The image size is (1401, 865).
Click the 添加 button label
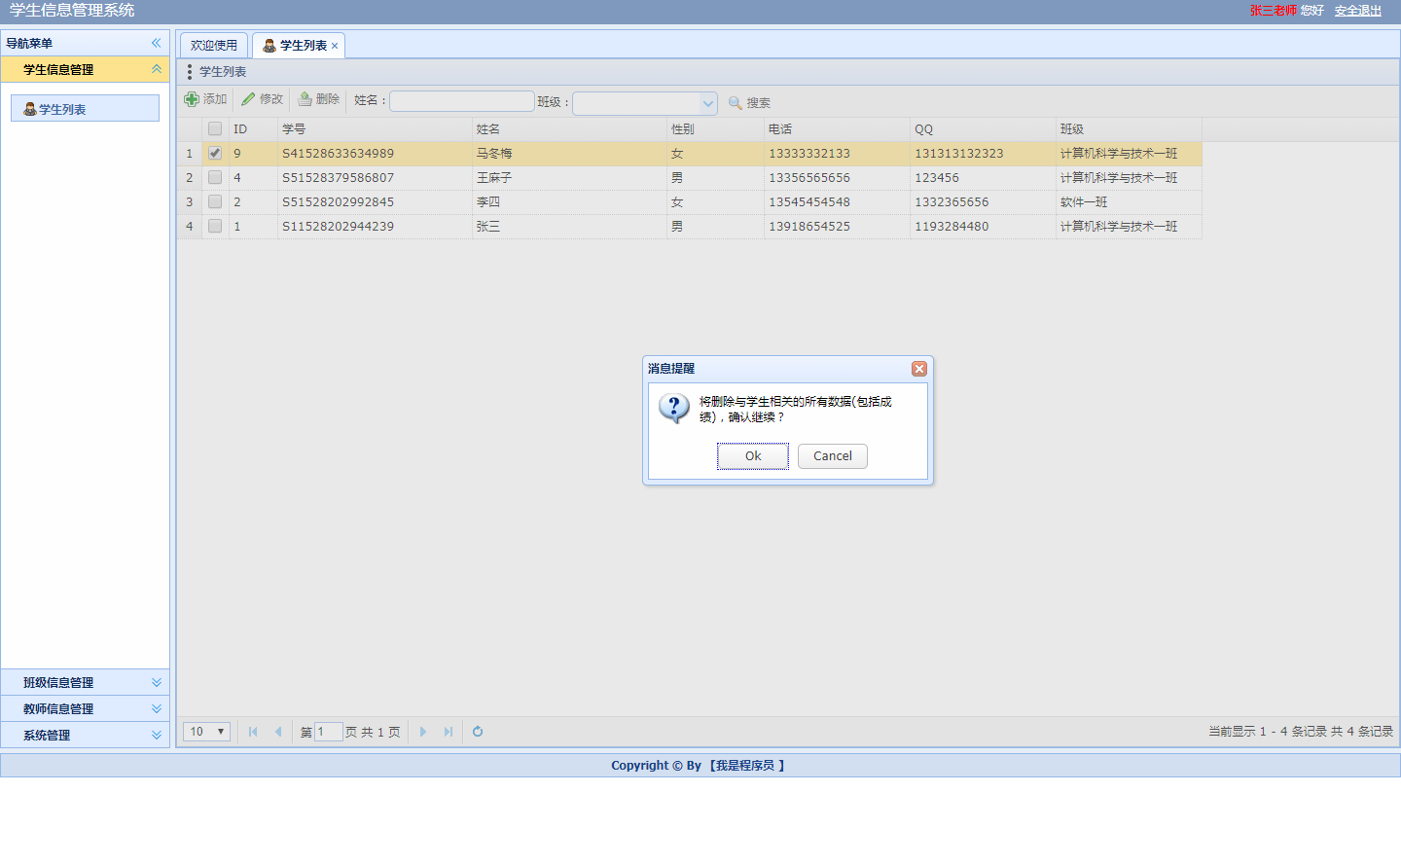[x=215, y=99]
